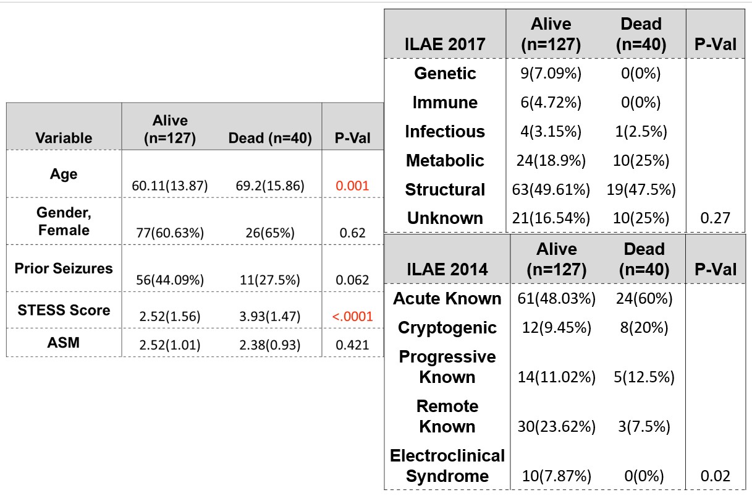The height and width of the screenshot is (498, 752).
Task: Click the 0.02 p-value cell
Action: tap(715, 477)
